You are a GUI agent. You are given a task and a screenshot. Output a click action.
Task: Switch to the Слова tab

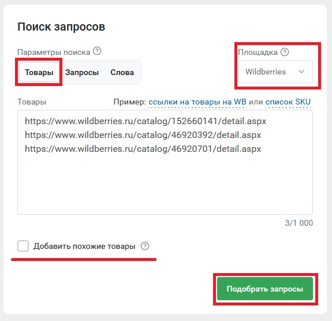tap(122, 72)
